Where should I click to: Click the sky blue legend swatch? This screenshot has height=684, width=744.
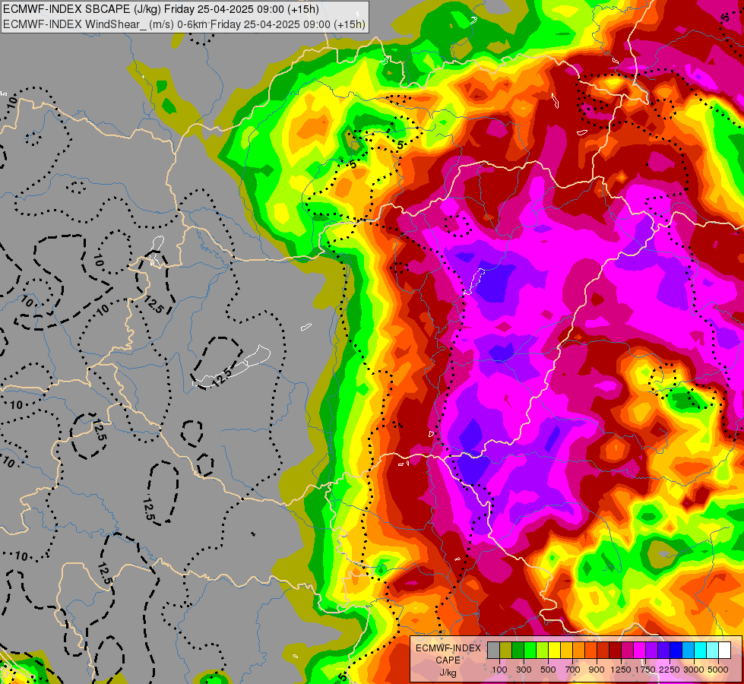[688, 651]
